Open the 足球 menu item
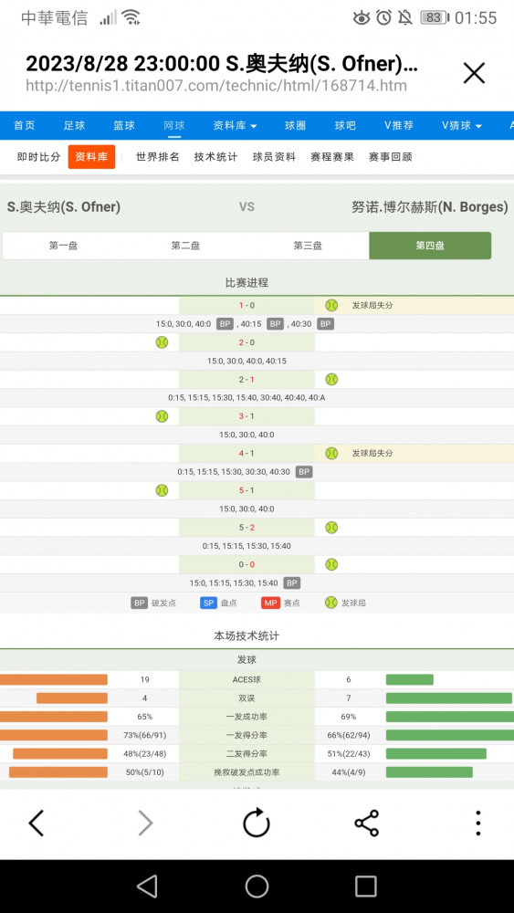The width and height of the screenshot is (514, 913). [x=74, y=125]
